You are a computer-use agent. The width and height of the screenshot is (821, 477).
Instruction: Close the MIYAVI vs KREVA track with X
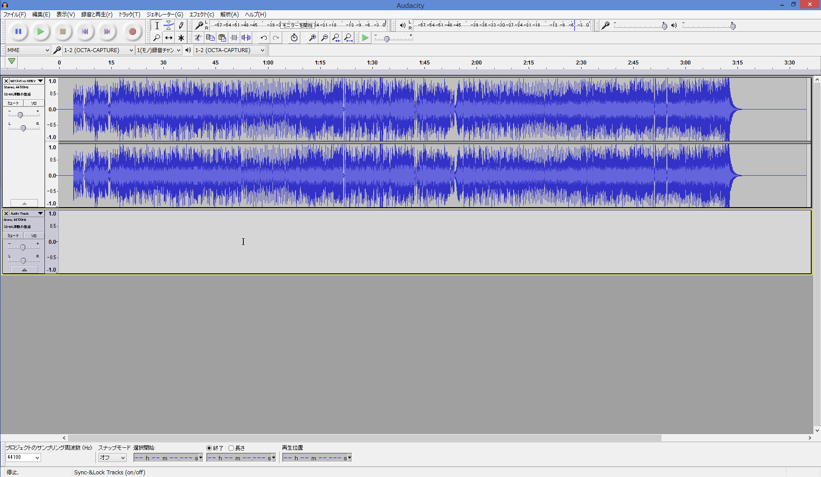[x=6, y=81]
